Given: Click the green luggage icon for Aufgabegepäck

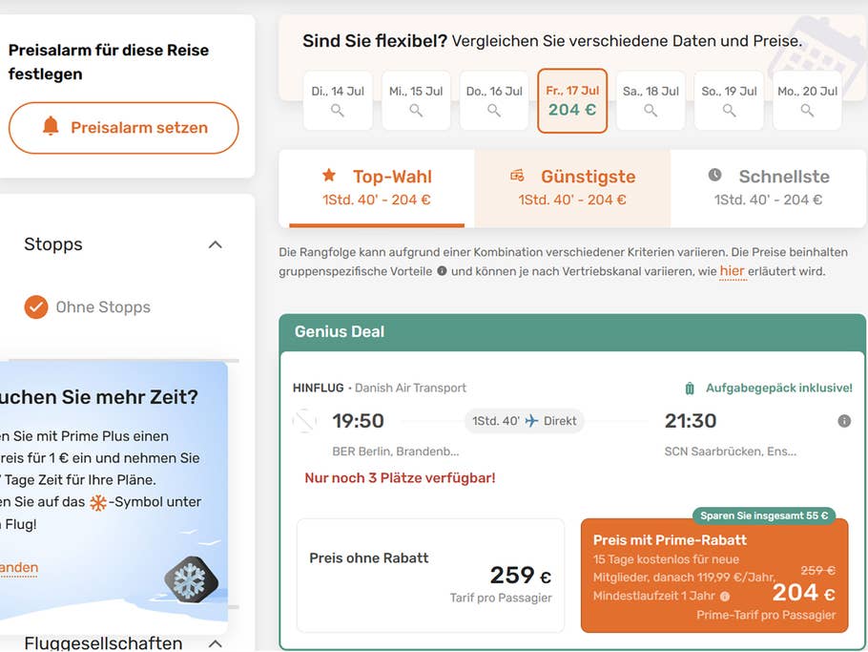Looking at the screenshot, I should (690, 389).
